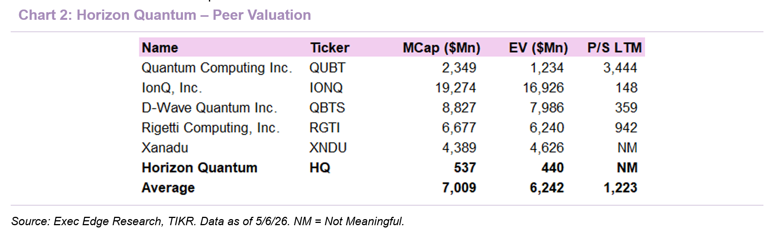Click the Average row label
The width and height of the screenshot is (781, 237).
point(168,188)
